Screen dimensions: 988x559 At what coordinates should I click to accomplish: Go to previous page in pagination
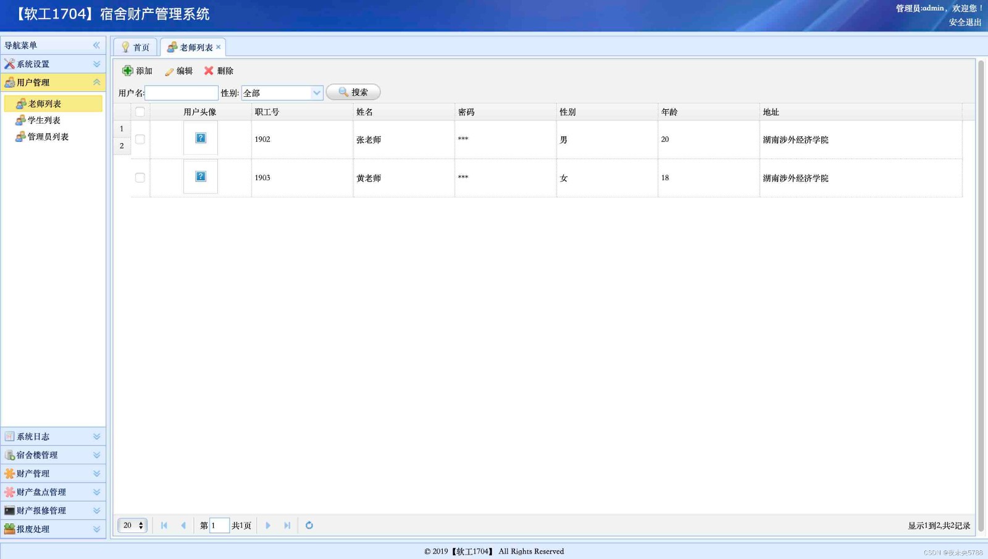pyautogui.click(x=183, y=526)
